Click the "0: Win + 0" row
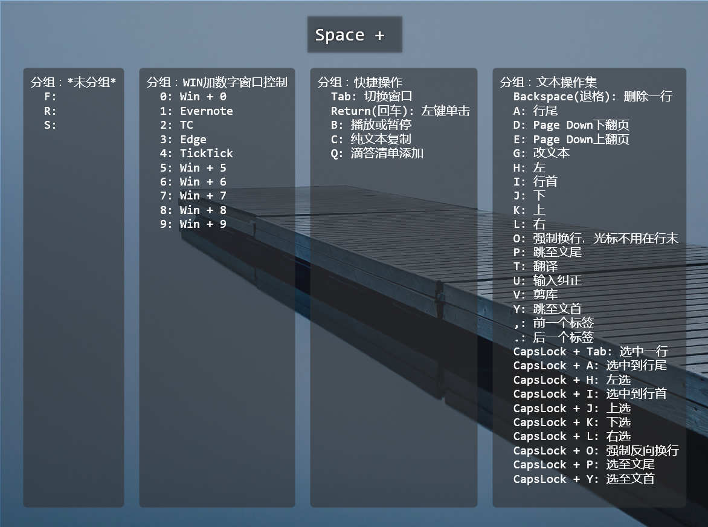The width and height of the screenshot is (708, 527). (193, 97)
